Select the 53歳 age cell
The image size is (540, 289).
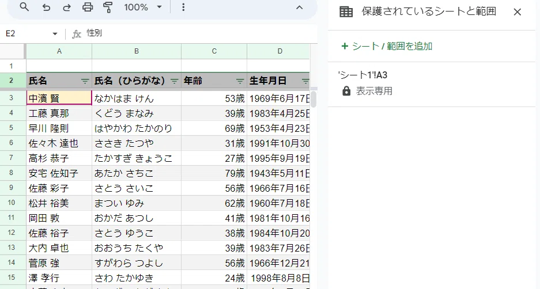click(x=214, y=98)
